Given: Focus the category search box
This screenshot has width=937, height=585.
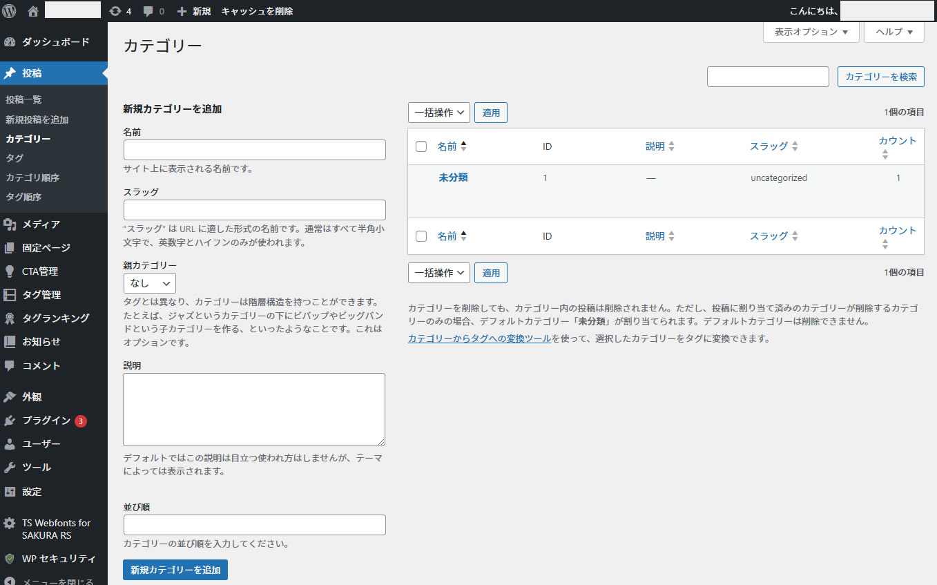Looking at the screenshot, I should pos(768,77).
